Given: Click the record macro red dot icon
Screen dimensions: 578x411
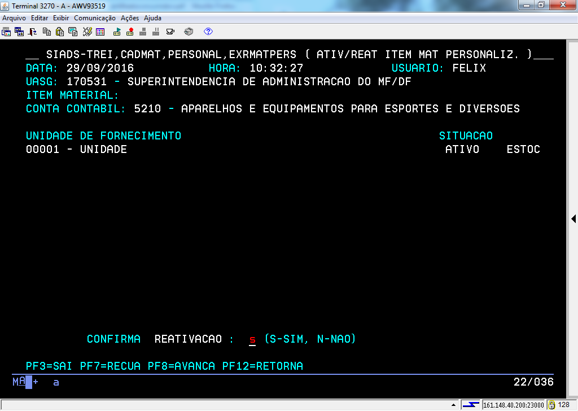Looking at the screenshot, I should pos(130,32).
